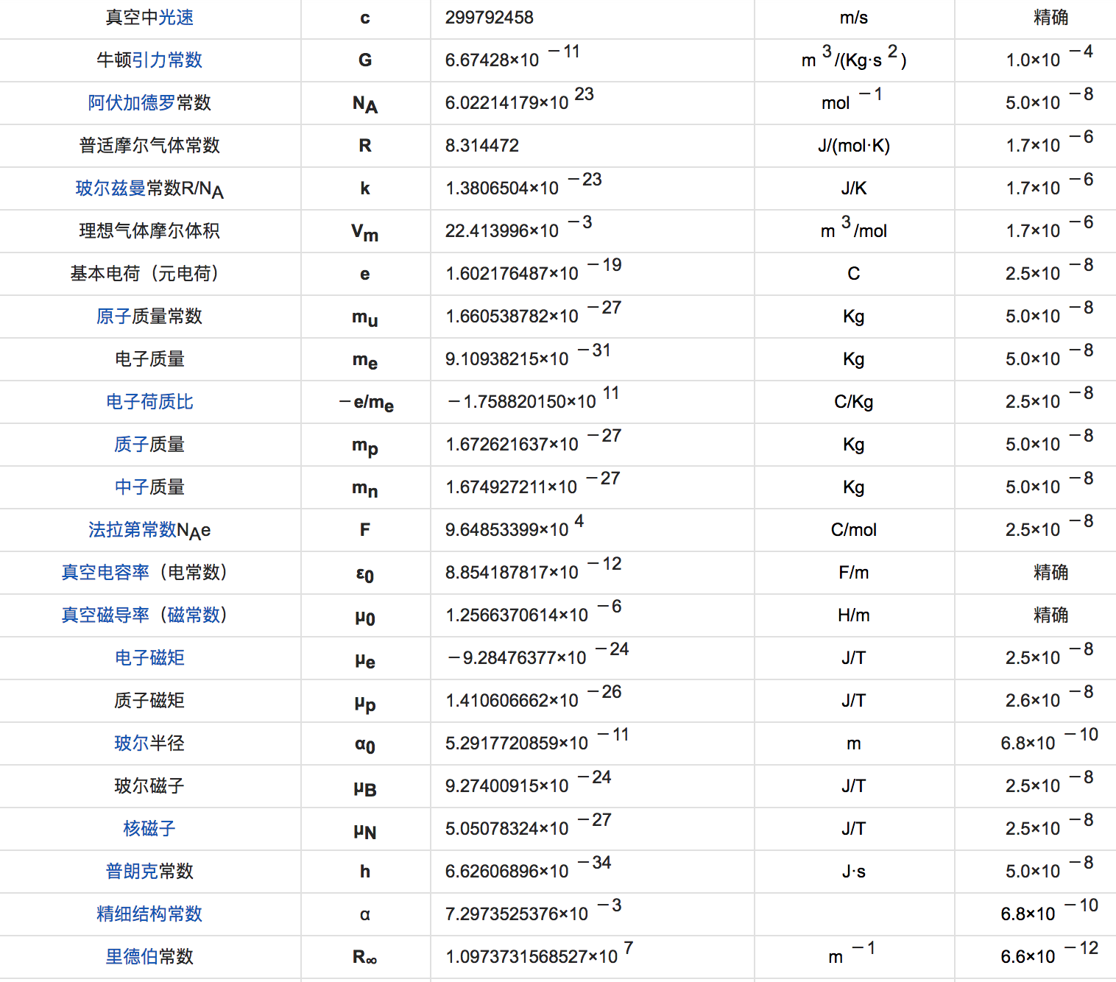Screen dimensions: 1116x982
Task: Open the 阿伏加德罗 hyperlink
Action: (132, 103)
